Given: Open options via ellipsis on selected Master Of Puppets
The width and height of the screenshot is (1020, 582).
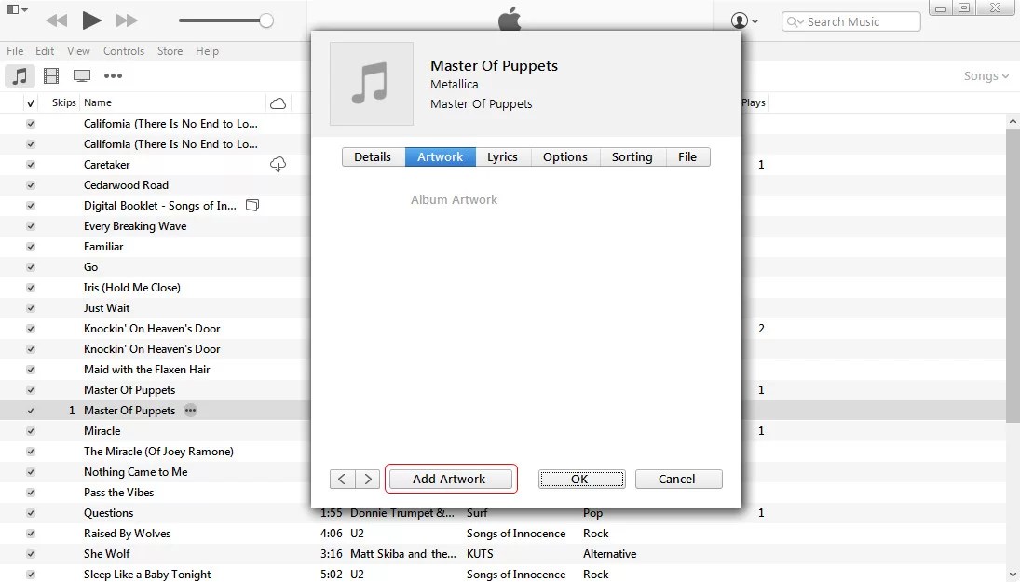Looking at the screenshot, I should (x=190, y=410).
